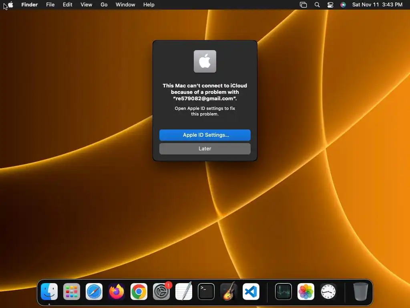
Task: Open Visual Studio Code in Dock
Action: tap(251, 292)
